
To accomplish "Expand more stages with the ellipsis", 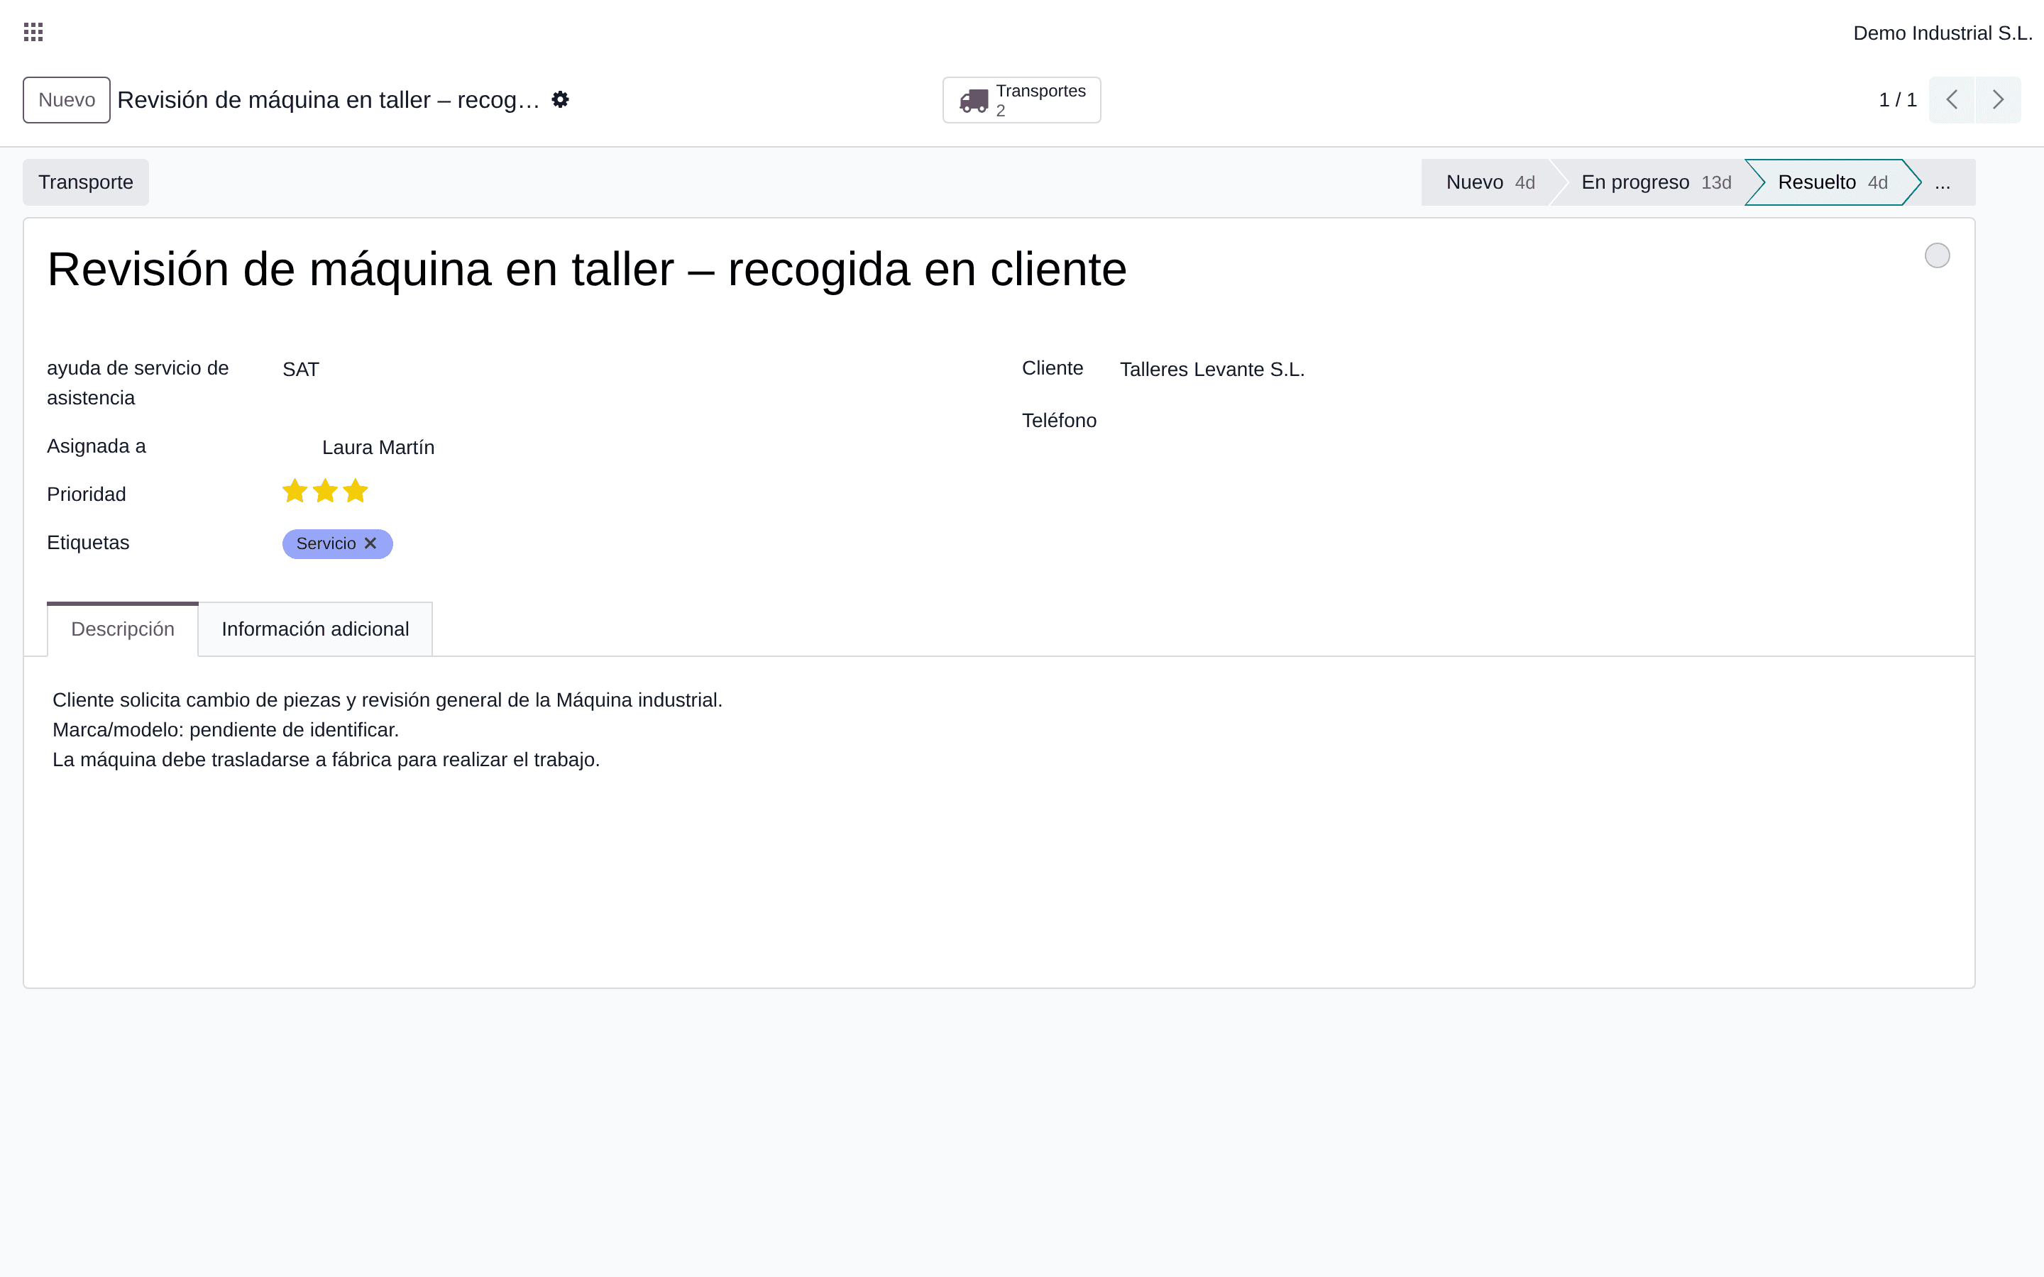I will pos(1943,182).
